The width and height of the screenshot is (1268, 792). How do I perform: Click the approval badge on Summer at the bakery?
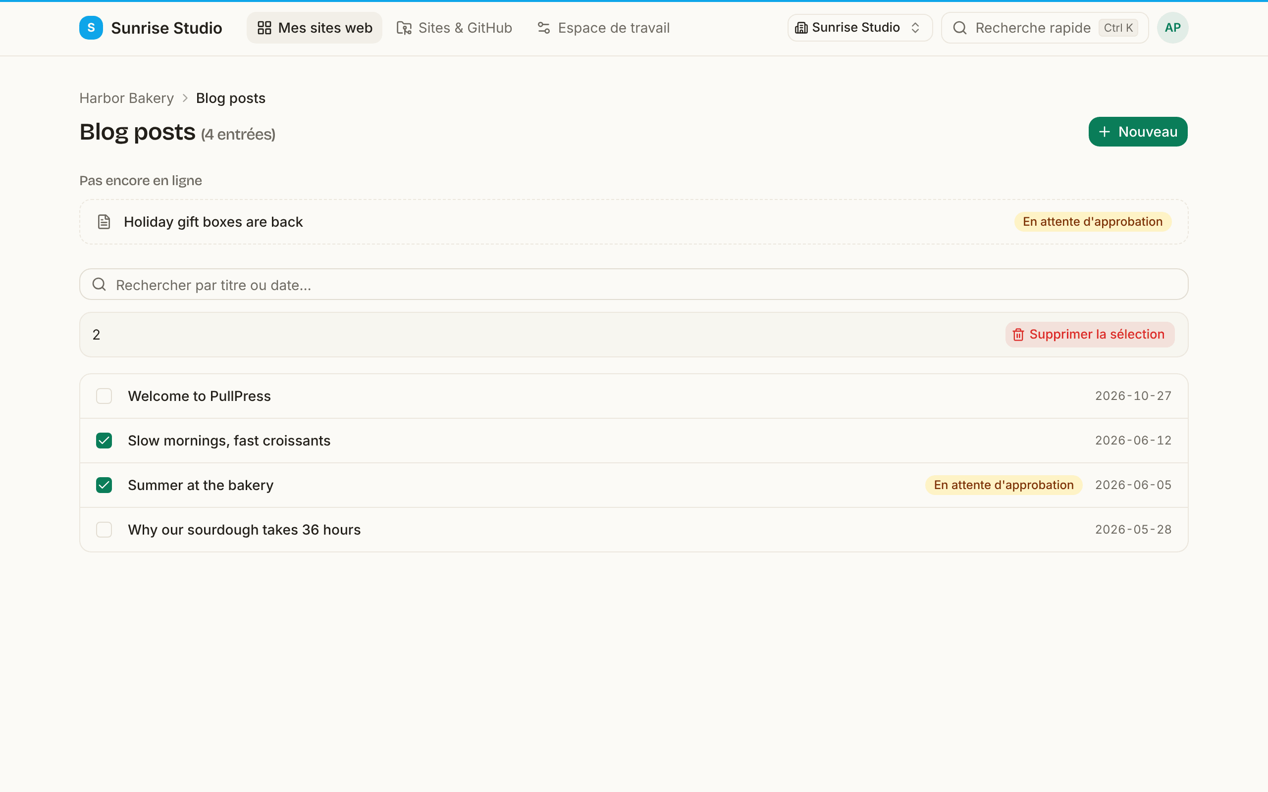coord(1004,485)
